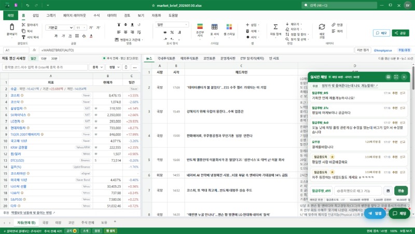Click the top align icon
The image size is (415, 234).
(x=119, y=24)
